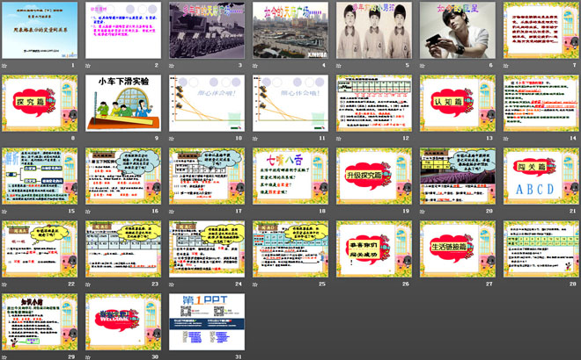Select the 知识小结 summary slide 29

click(40, 321)
